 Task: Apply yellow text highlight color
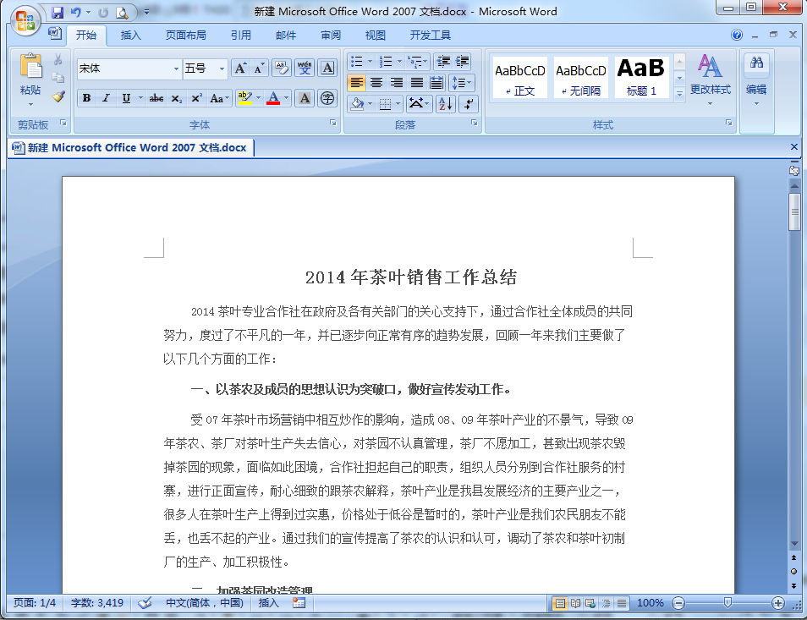pyautogui.click(x=245, y=98)
